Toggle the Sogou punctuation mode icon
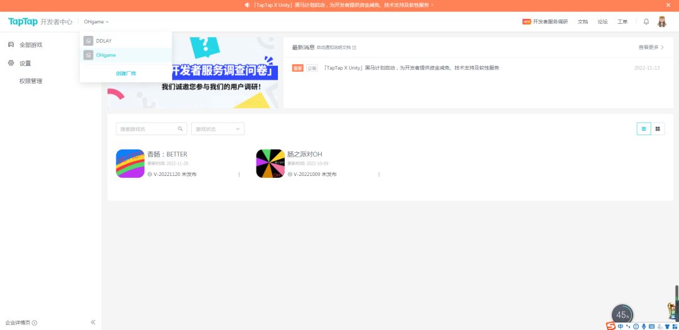Viewport: 679px width, 330px height. (x=628, y=326)
